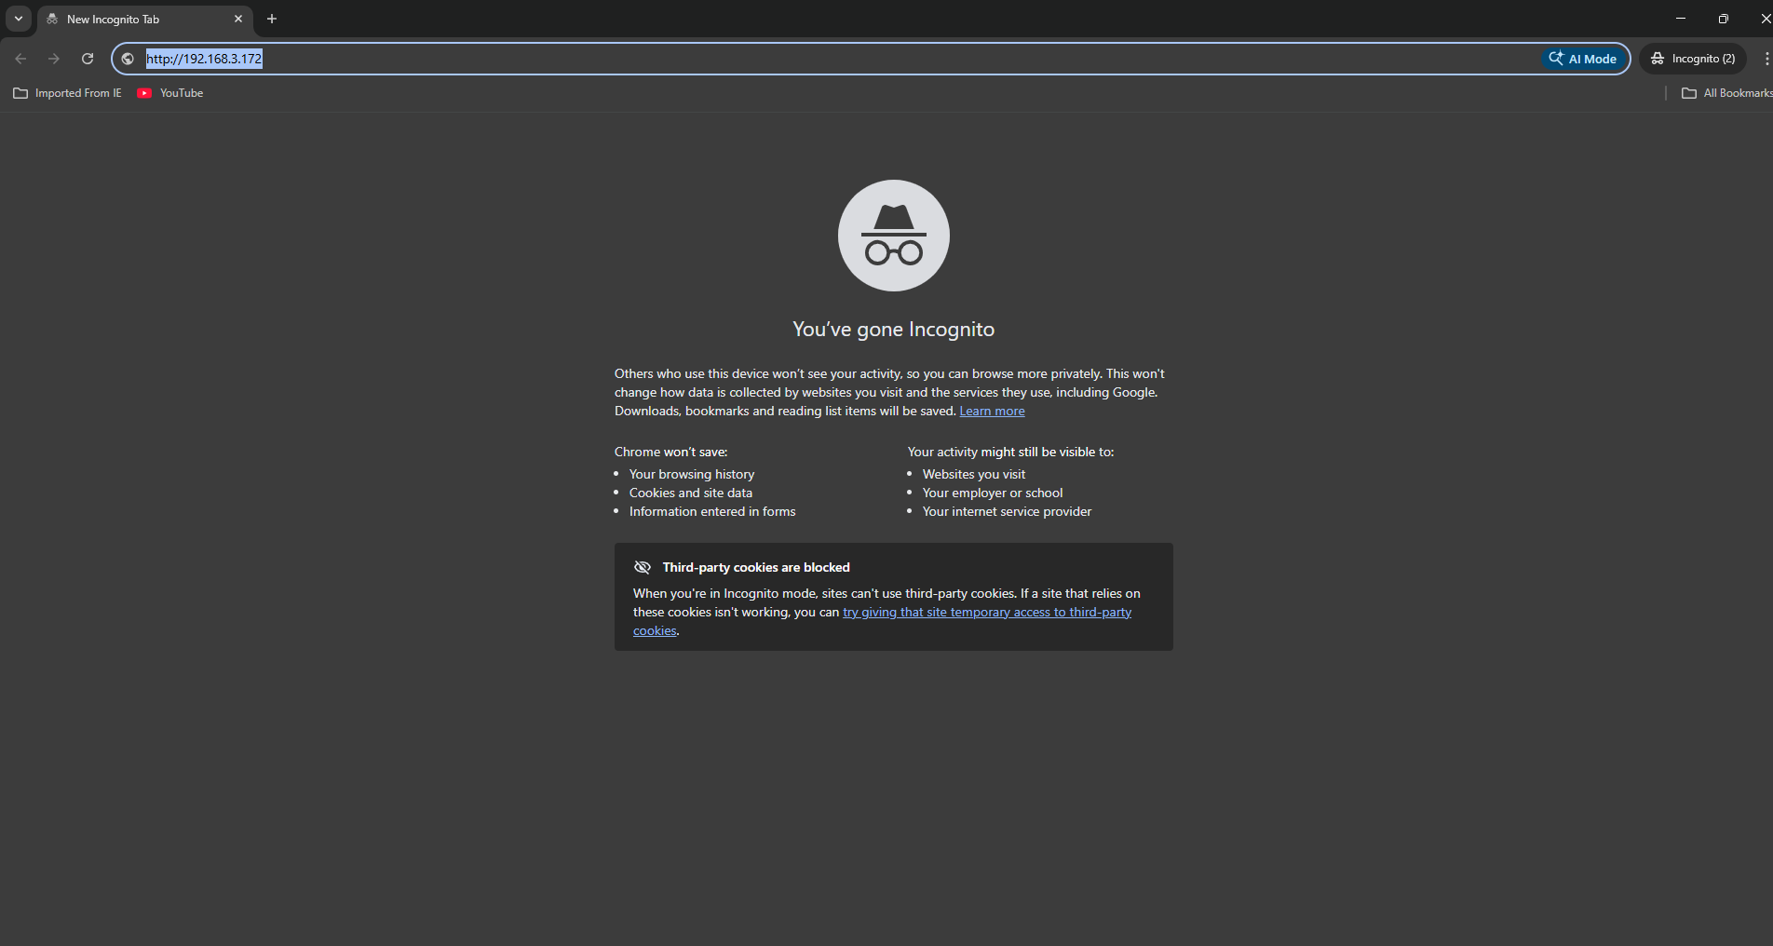
Task: Restore down the Chrome window
Action: pos(1724,19)
